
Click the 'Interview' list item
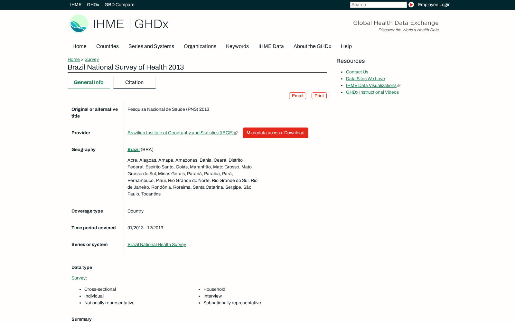(212, 296)
